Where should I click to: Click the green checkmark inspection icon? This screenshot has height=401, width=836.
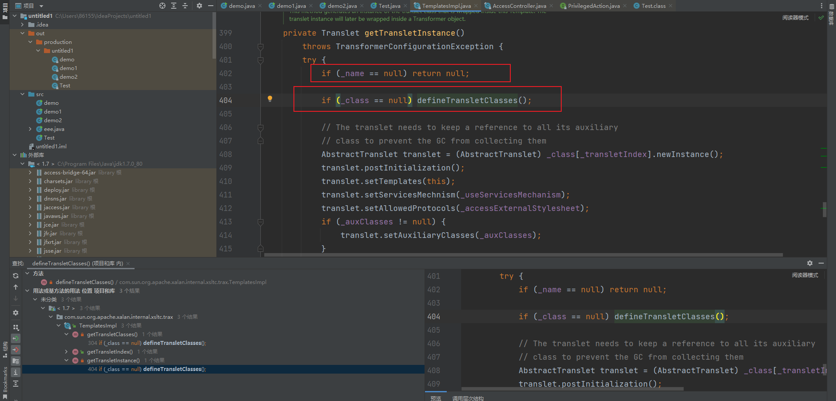(x=821, y=18)
